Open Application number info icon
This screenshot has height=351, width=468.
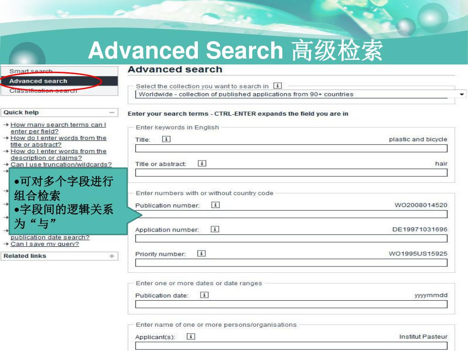point(215,229)
